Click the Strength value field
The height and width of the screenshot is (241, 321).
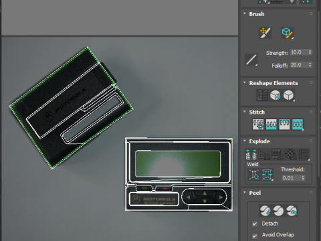pyautogui.click(x=299, y=52)
